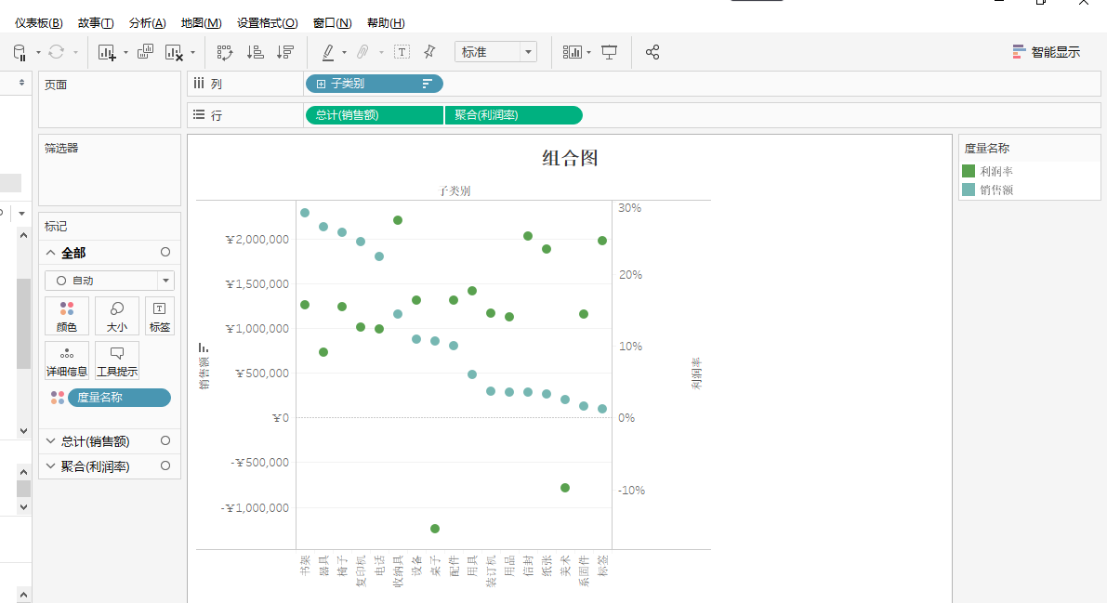This screenshot has width=1107, height=603.
Task: Click the 子类别 pill on columns shelf
Action: pyautogui.click(x=375, y=84)
